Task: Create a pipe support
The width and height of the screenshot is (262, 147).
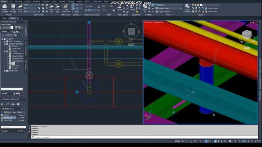Action: 119,7
